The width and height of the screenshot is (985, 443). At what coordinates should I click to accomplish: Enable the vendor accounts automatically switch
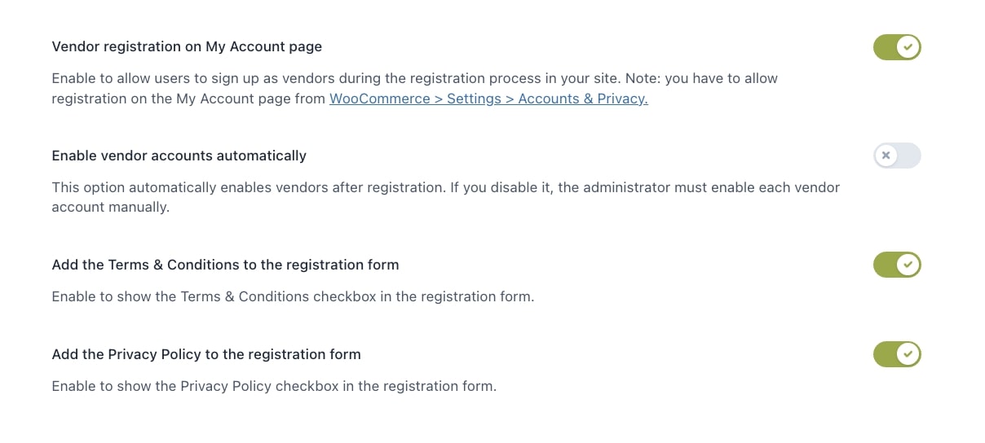(897, 156)
